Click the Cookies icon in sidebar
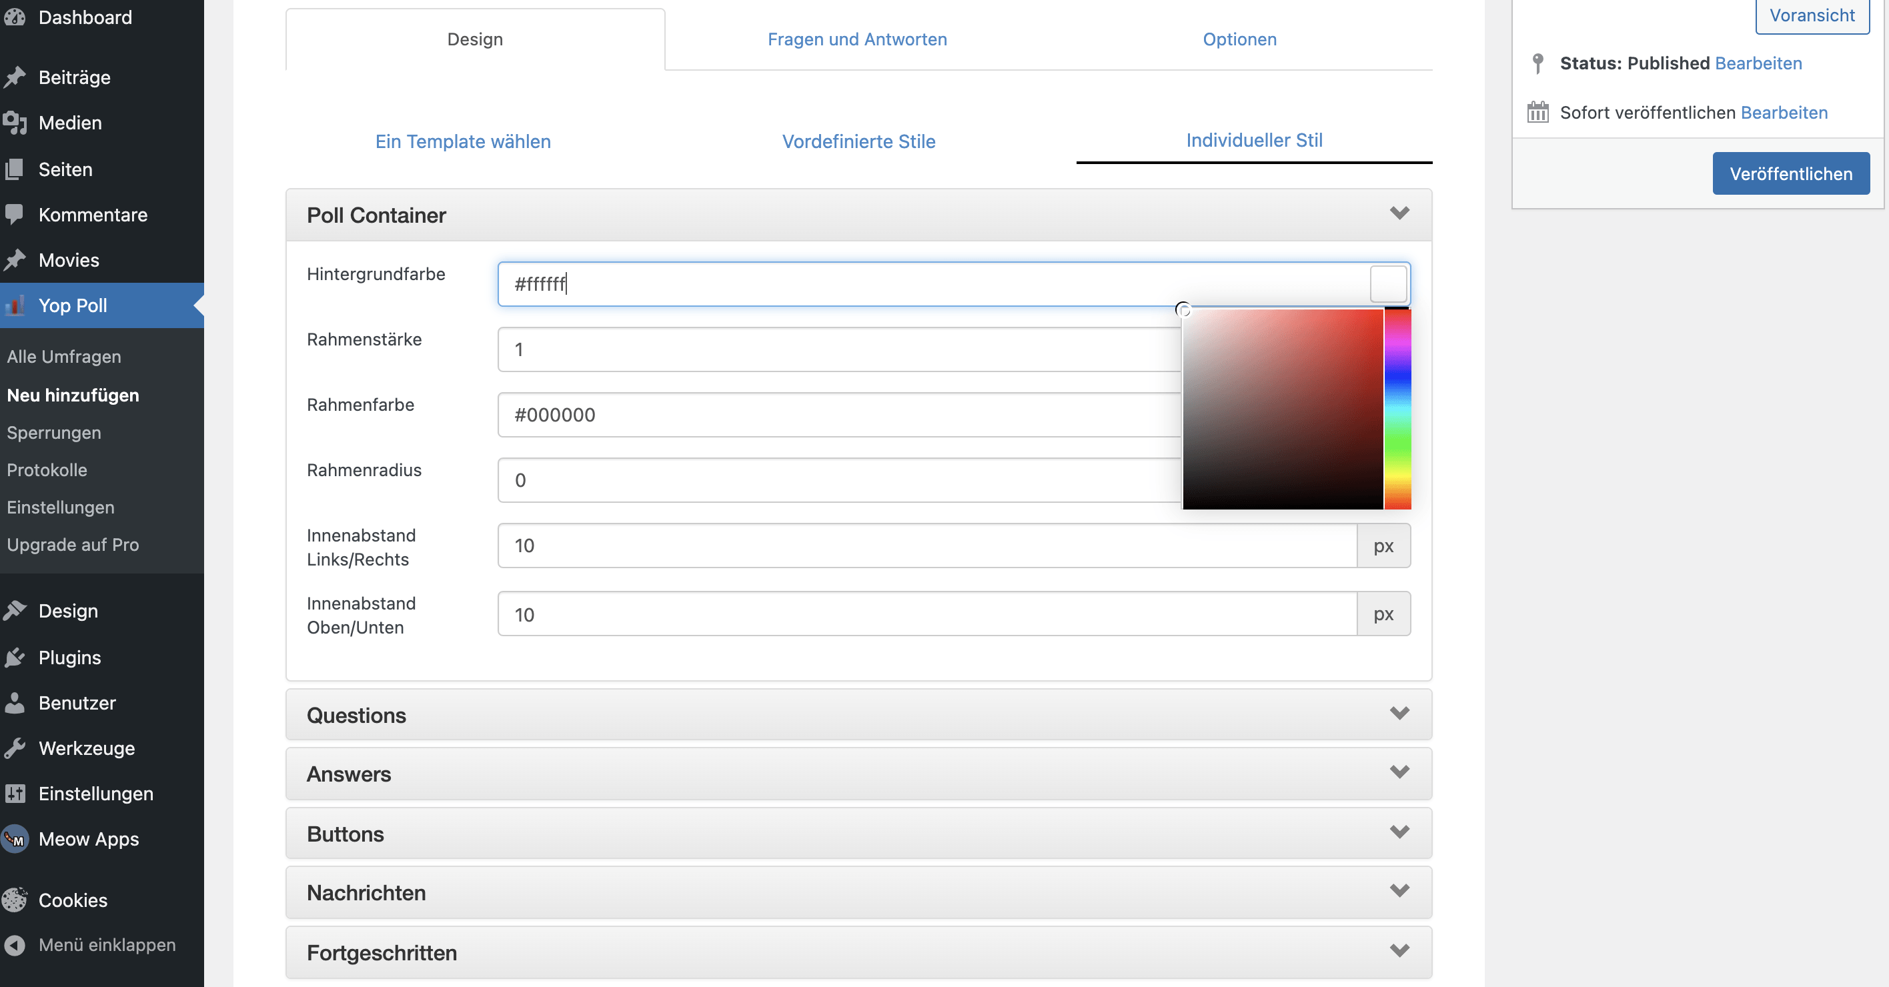This screenshot has height=987, width=1889. pyautogui.click(x=15, y=900)
